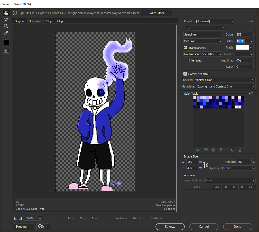Zoom in with the plus icon

click(x=20, y=218)
